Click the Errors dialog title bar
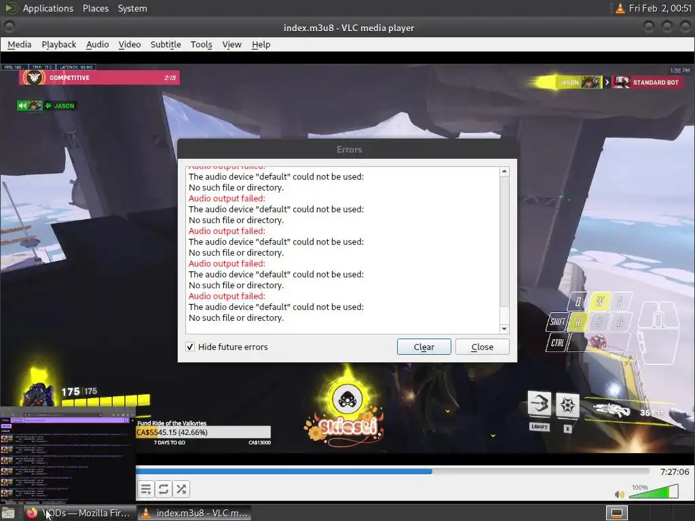Image resolution: width=695 pixels, height=521 pixels. click(347, 149)
